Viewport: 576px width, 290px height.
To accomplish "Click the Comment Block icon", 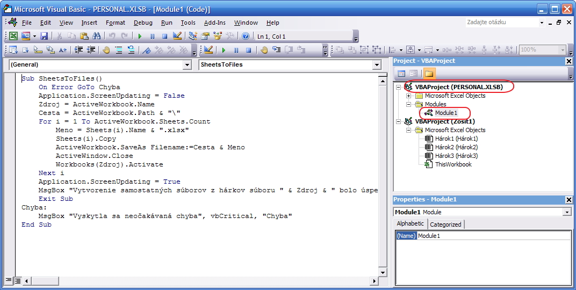I will tap(119, 50).
